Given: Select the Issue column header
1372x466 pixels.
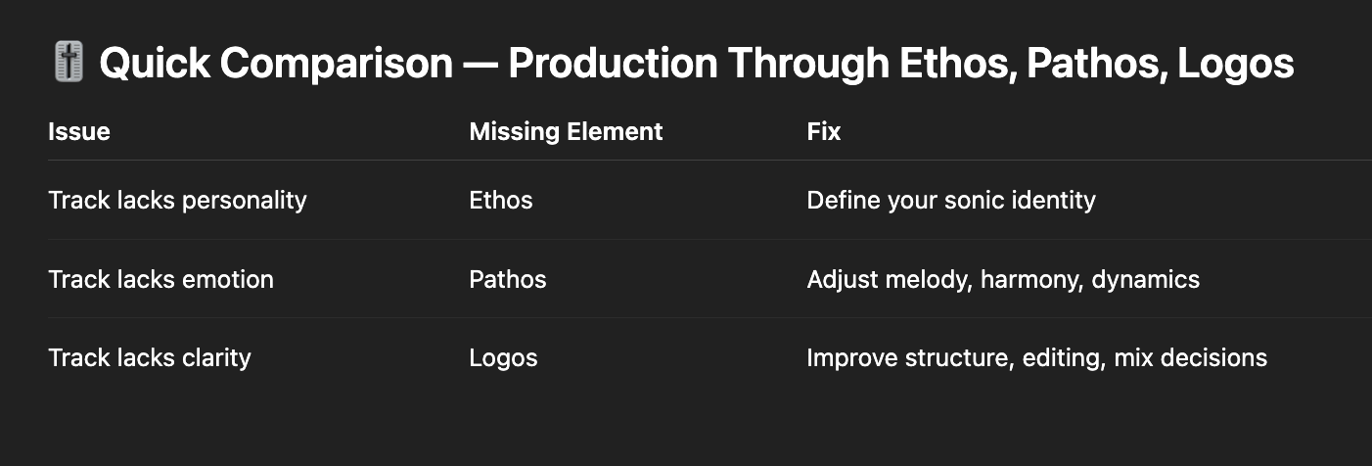Looking at the screenshot, I should (79, 131).
